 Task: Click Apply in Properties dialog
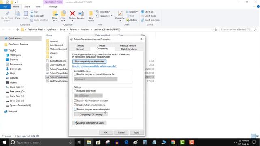(x=136, y=133)
